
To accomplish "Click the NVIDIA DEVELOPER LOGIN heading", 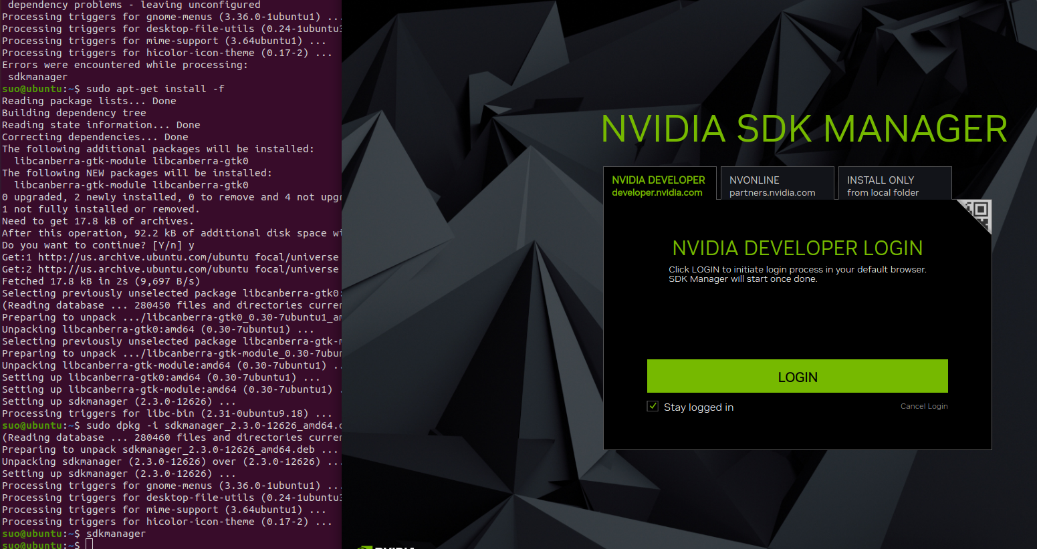I will (x=797, y=248).
